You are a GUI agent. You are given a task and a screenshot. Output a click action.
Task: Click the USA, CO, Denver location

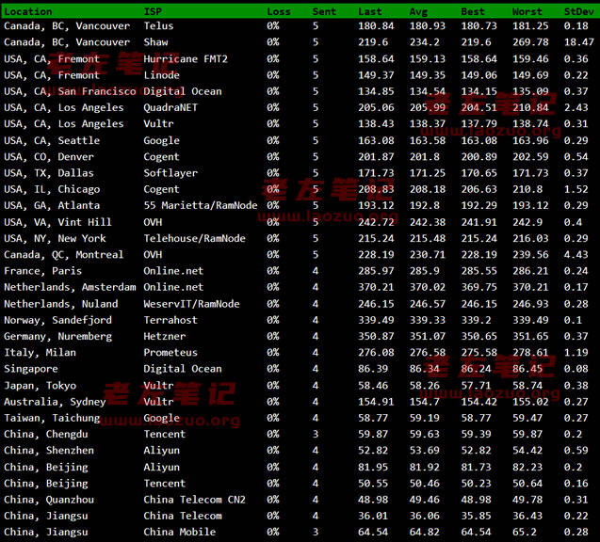click(49, 157)
